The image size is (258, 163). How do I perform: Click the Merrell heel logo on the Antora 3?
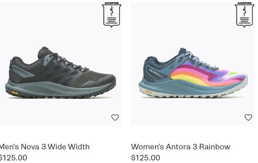pos(156,73)
